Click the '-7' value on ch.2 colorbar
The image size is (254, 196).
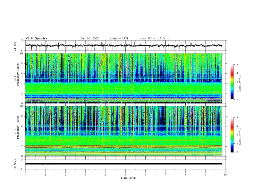237,152
